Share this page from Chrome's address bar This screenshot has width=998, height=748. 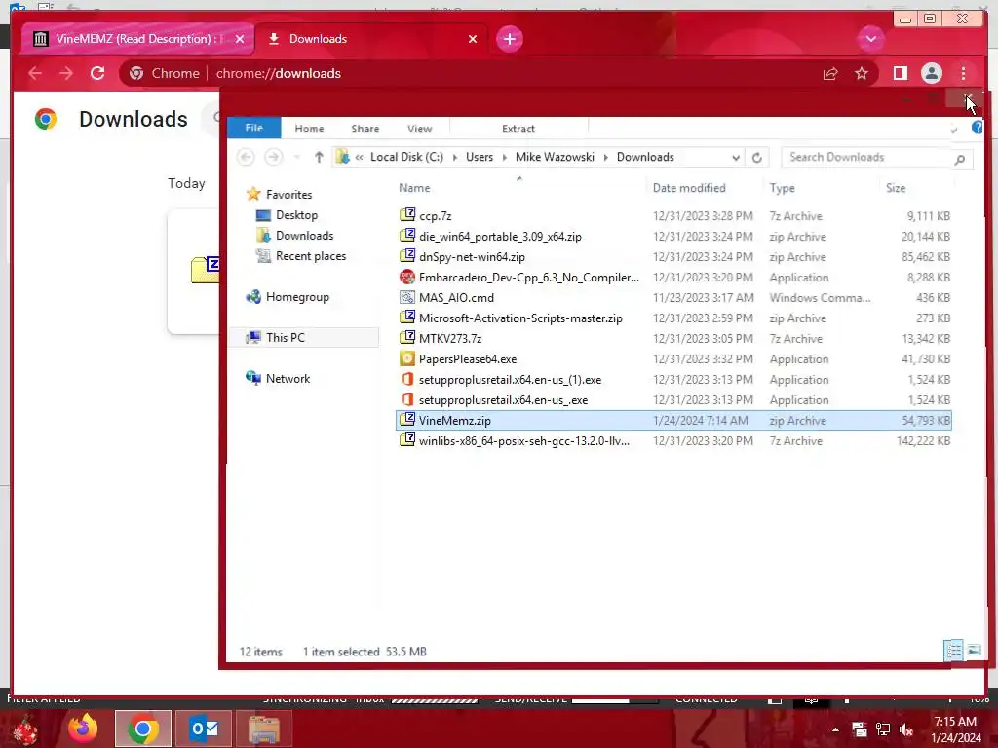pyautogui.click(x=830, y=73)
